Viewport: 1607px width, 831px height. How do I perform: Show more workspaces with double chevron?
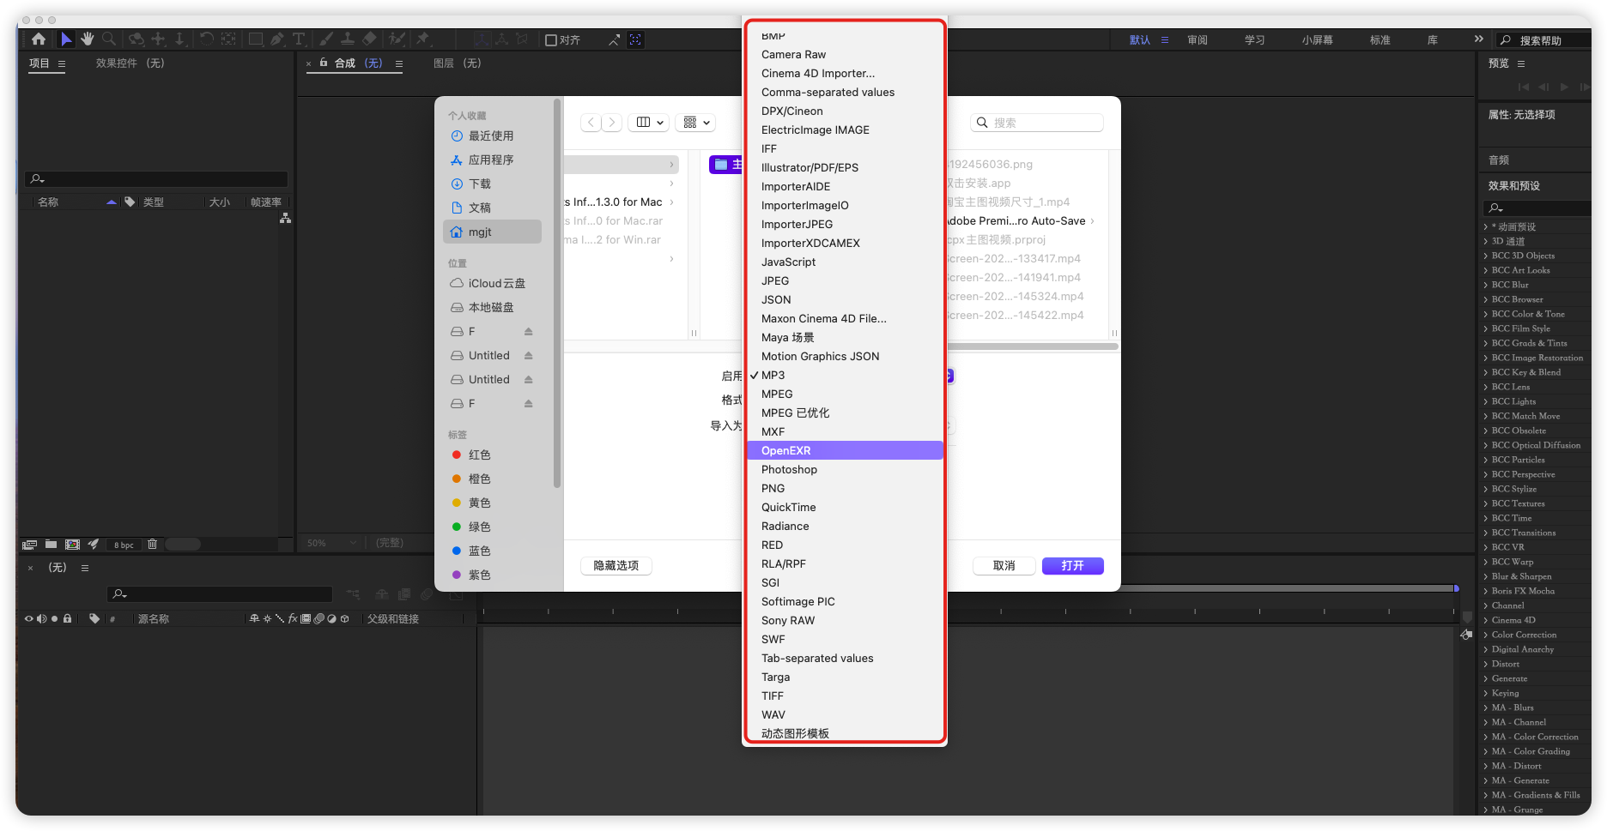(1478, 39)
